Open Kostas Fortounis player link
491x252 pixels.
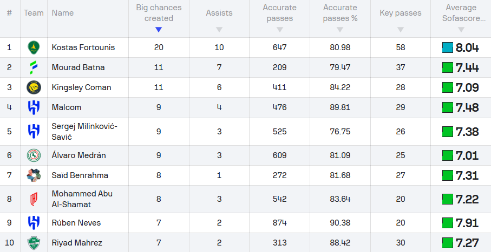[83, 47]
